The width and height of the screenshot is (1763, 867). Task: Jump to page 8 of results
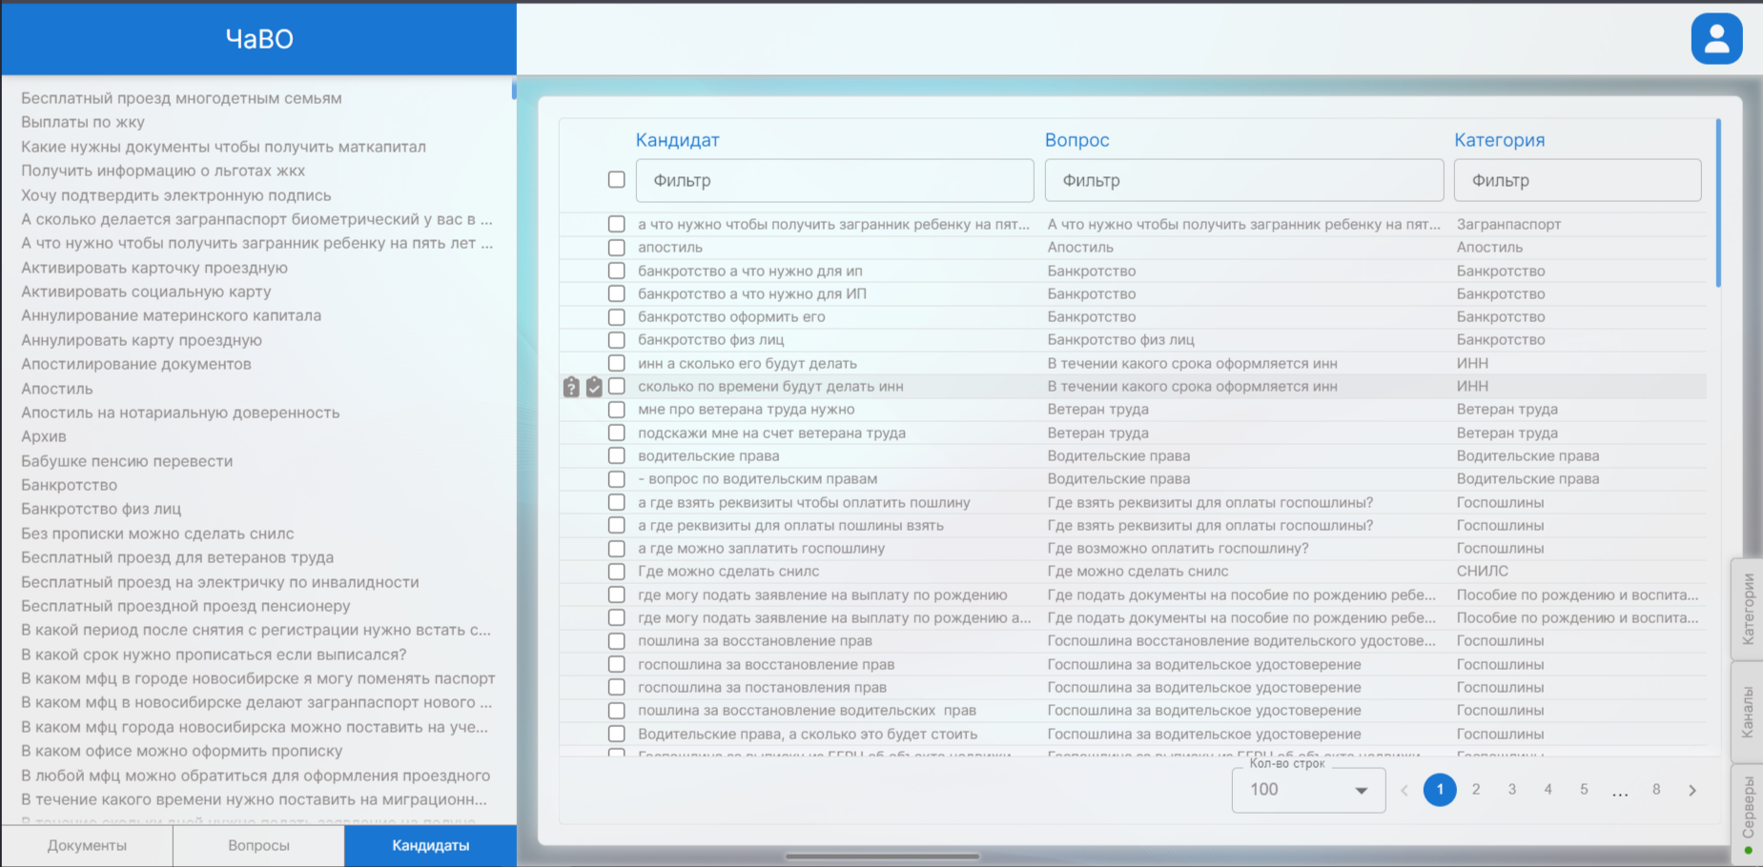click(x=1656, y=790)
